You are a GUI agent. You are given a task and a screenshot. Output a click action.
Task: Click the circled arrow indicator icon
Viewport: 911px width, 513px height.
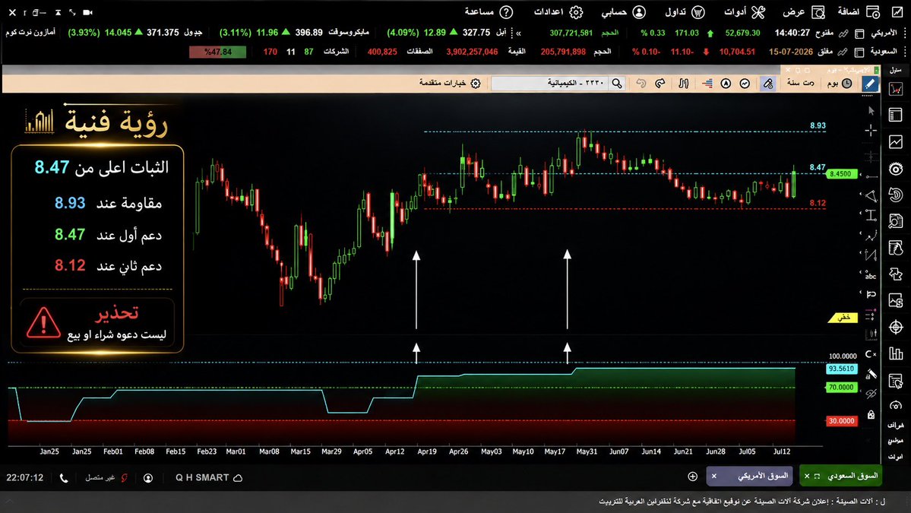[x=726, y=84]
